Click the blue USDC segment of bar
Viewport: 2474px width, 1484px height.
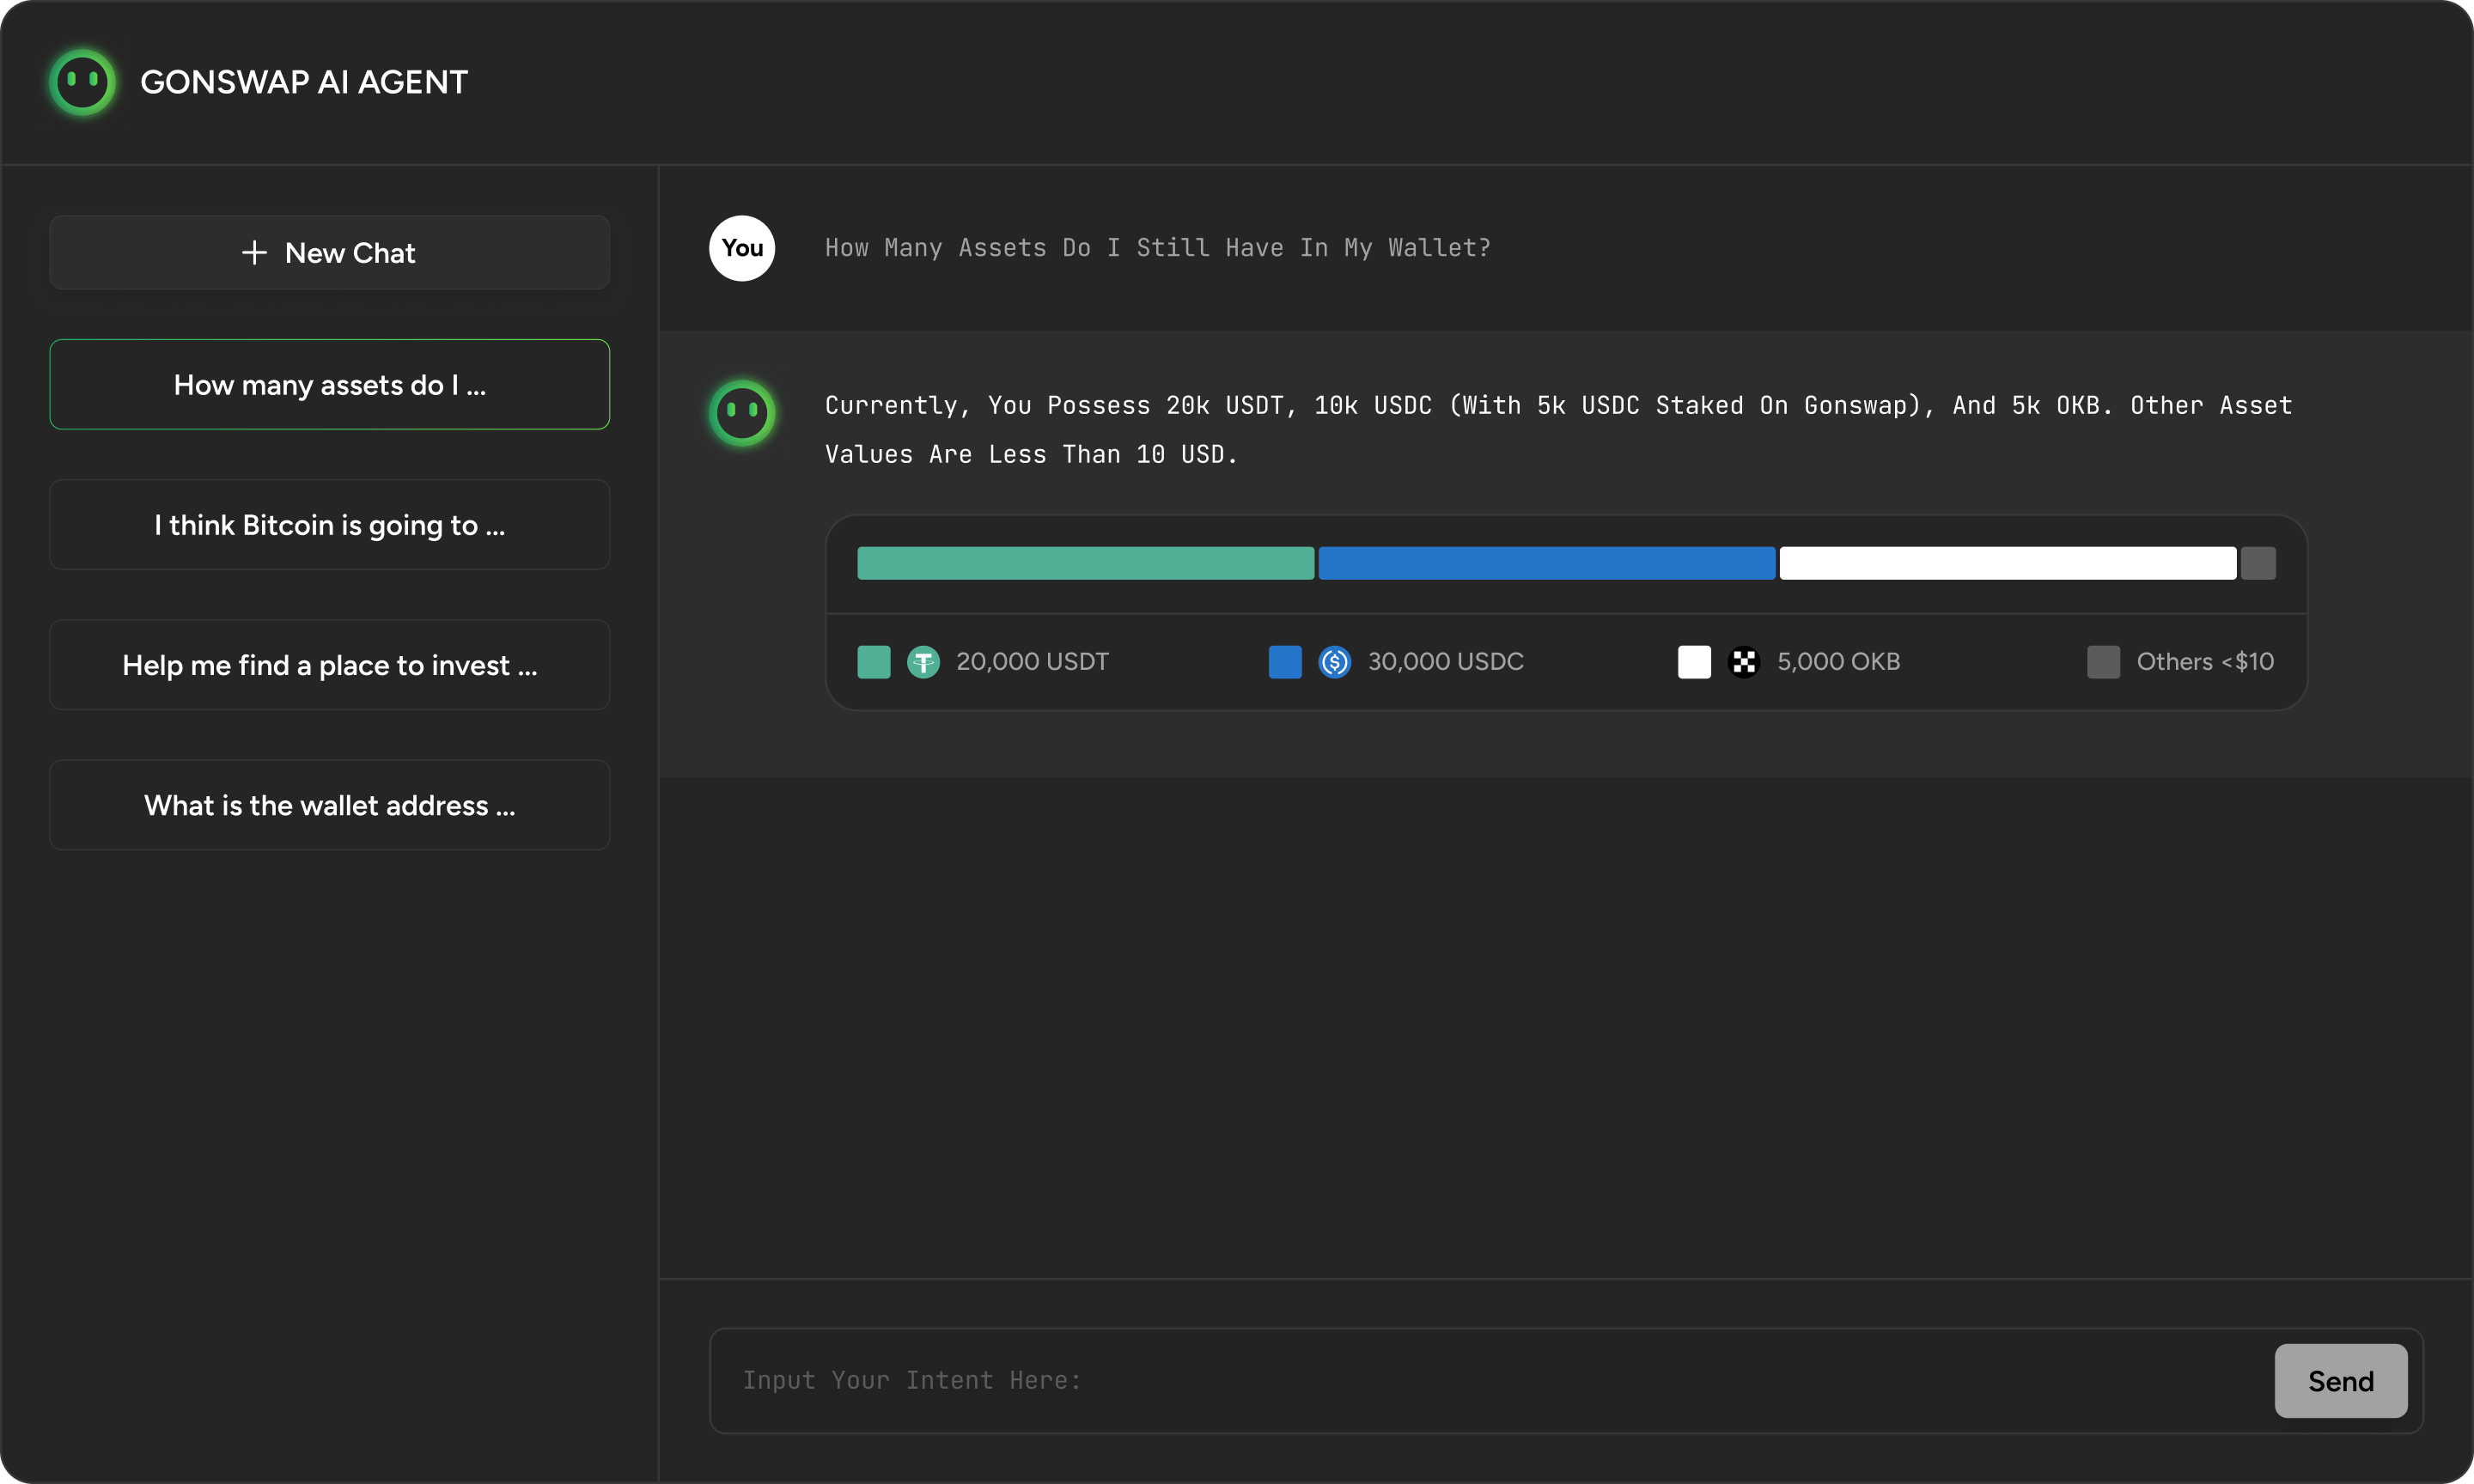[x=1546, y=563]
